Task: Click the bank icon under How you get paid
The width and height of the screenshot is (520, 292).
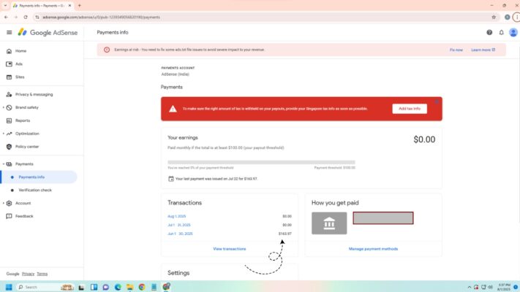Action: coord(329,223)
